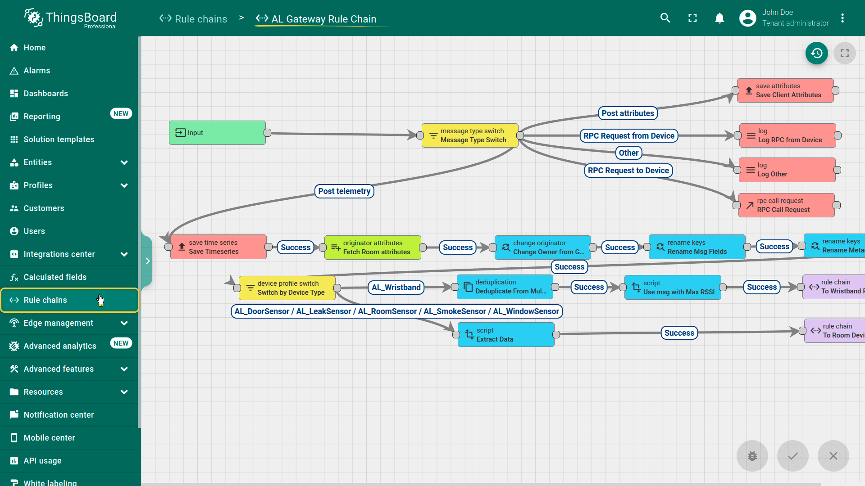The height and width of the screenshot is (486, 865).
Task: Expand Integrations center submenu
Action: pos(124,254)
